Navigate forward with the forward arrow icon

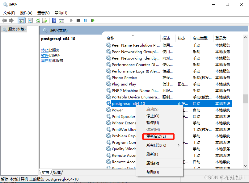tap(11, 20)
